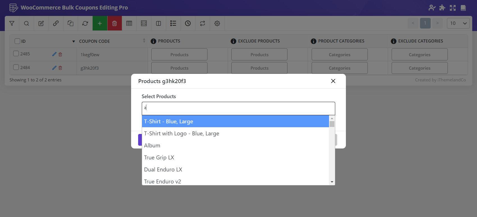The width and height of the screenshot is (477, 217).
Task: Click the green add new coupon button
Action: [x=100, y=23]
